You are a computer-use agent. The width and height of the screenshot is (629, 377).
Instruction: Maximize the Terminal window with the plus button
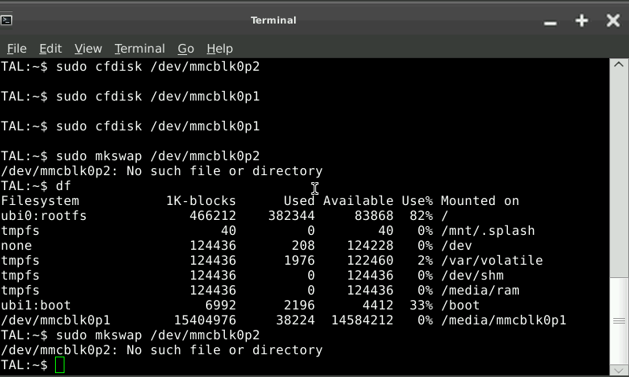coord(582,20)
